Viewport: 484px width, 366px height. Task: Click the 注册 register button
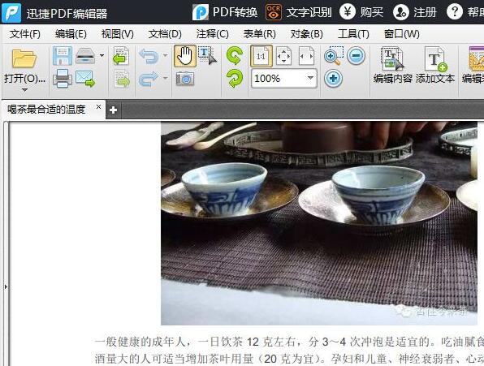pyautogui.click(x=415, y=12)
